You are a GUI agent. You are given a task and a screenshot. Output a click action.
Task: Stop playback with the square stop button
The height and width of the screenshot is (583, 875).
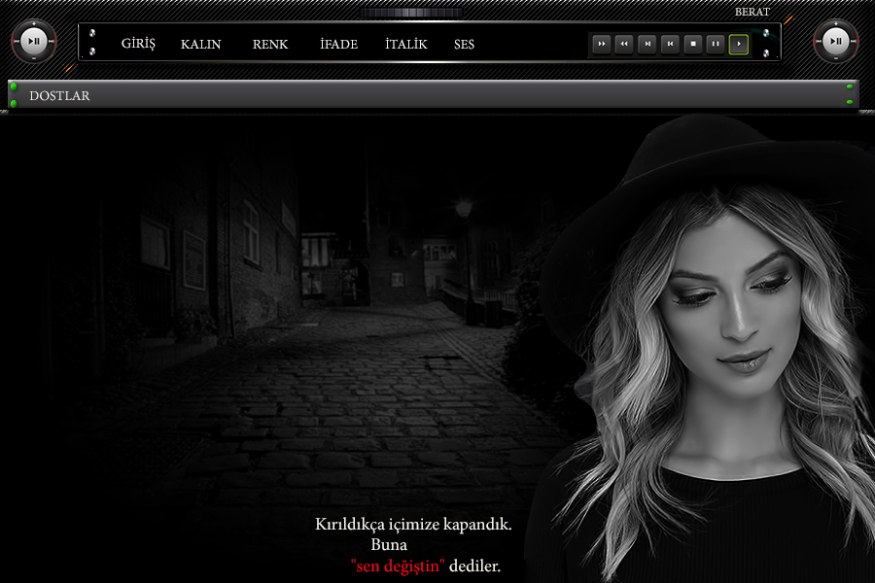pyautogui.click(x=692, y=44)
